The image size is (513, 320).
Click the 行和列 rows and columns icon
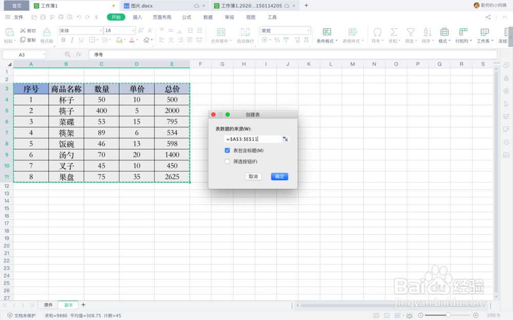tap(463, 32)
